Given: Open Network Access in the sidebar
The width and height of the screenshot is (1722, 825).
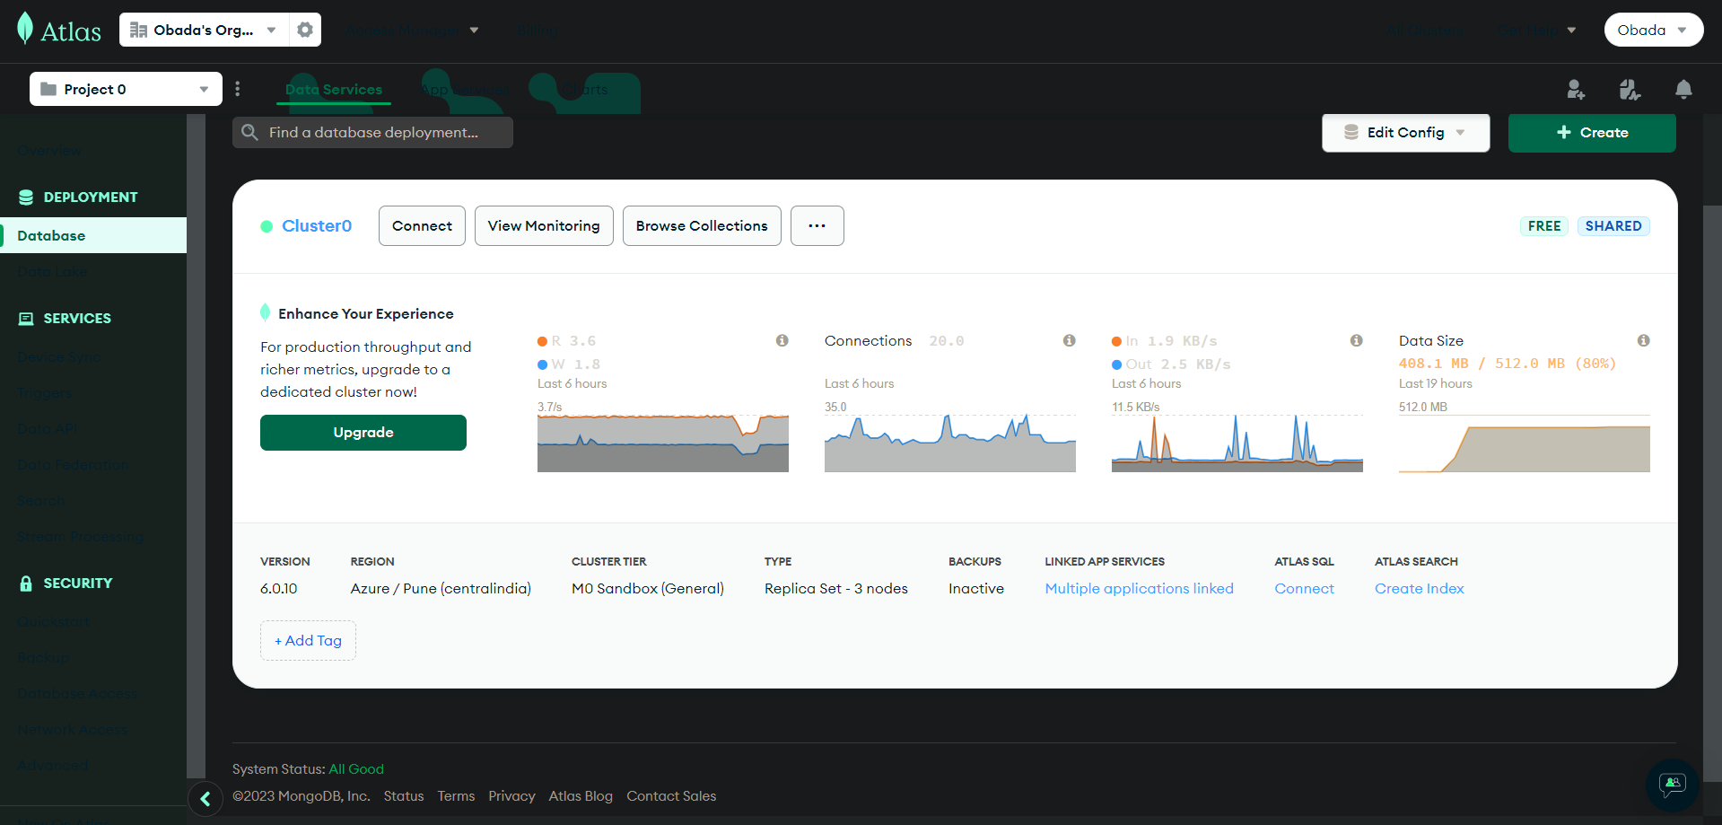Looking at the screenshot, I should pyautogui.click(x=73, y=729).
